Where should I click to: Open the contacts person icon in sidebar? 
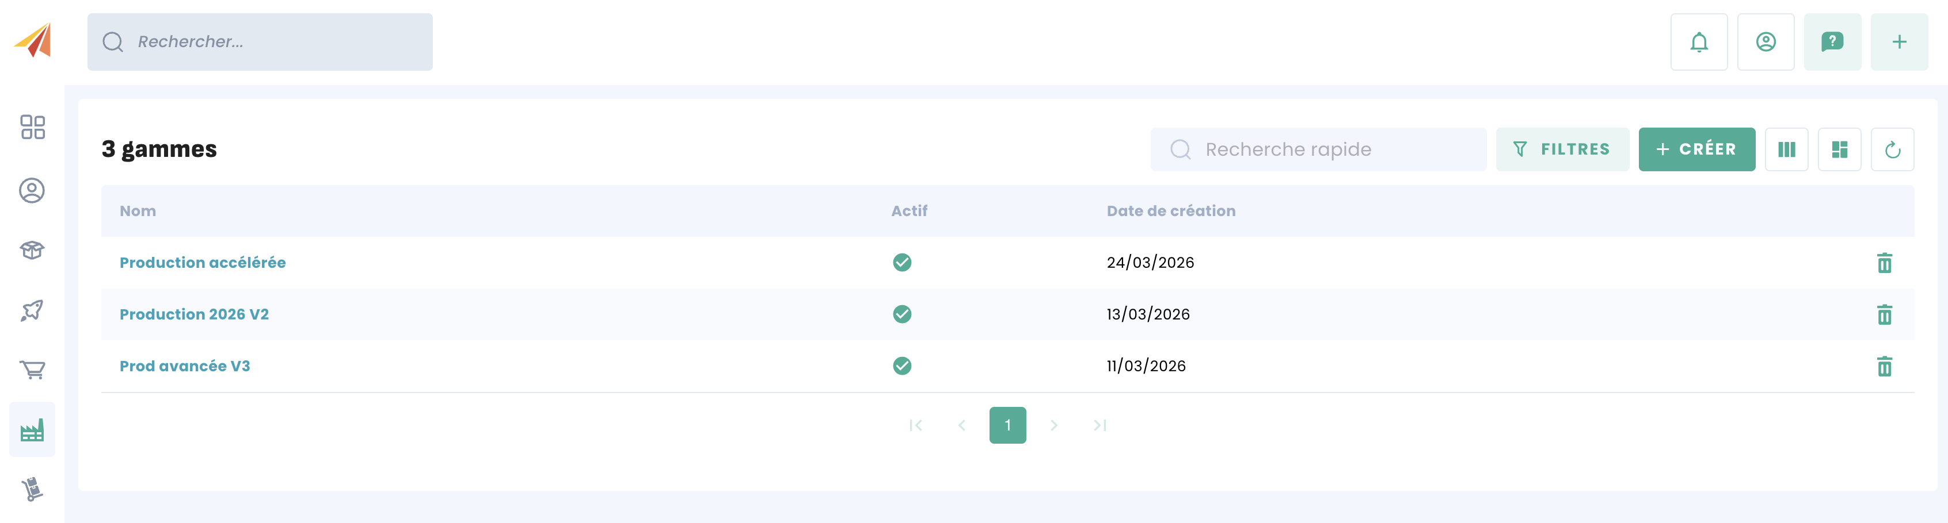32,190
